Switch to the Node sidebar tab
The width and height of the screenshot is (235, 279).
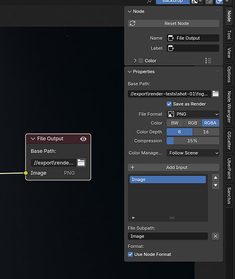[229, 16]
